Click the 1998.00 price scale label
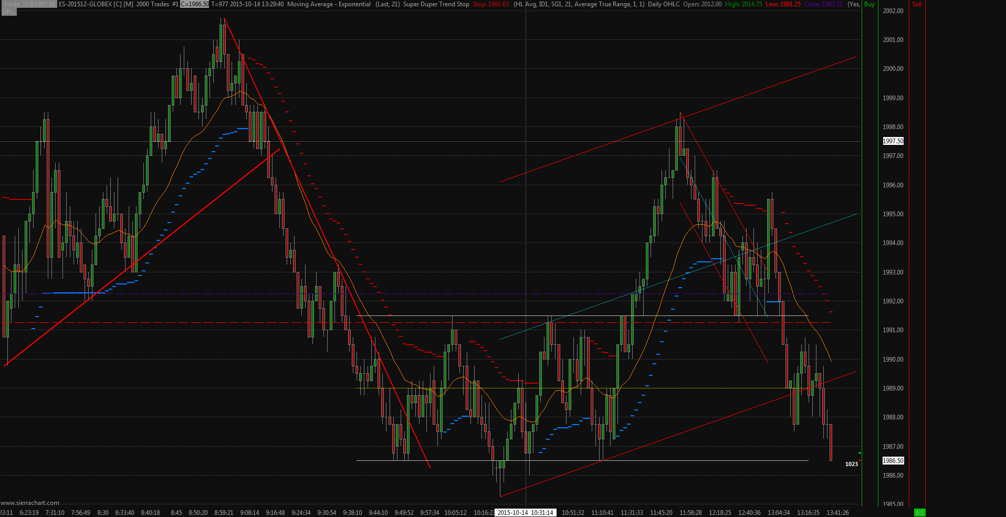The height and width of the screenshot is (517, 1006). tap(893, 127)
